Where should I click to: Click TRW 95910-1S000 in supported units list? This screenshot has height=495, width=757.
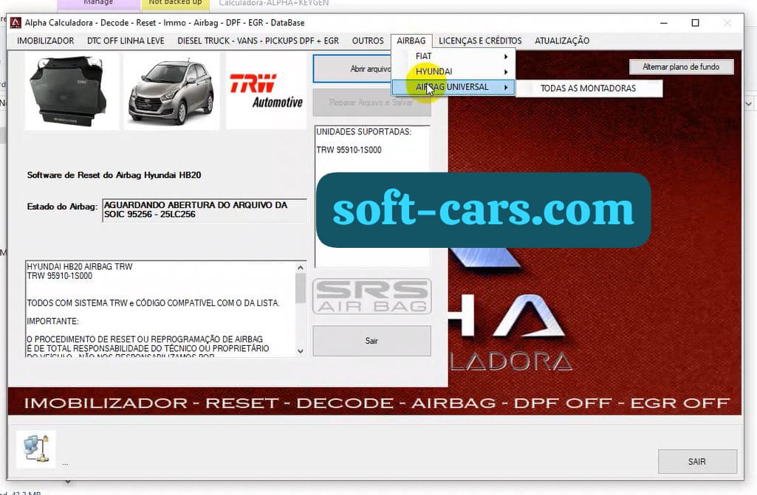pos(349,150)
